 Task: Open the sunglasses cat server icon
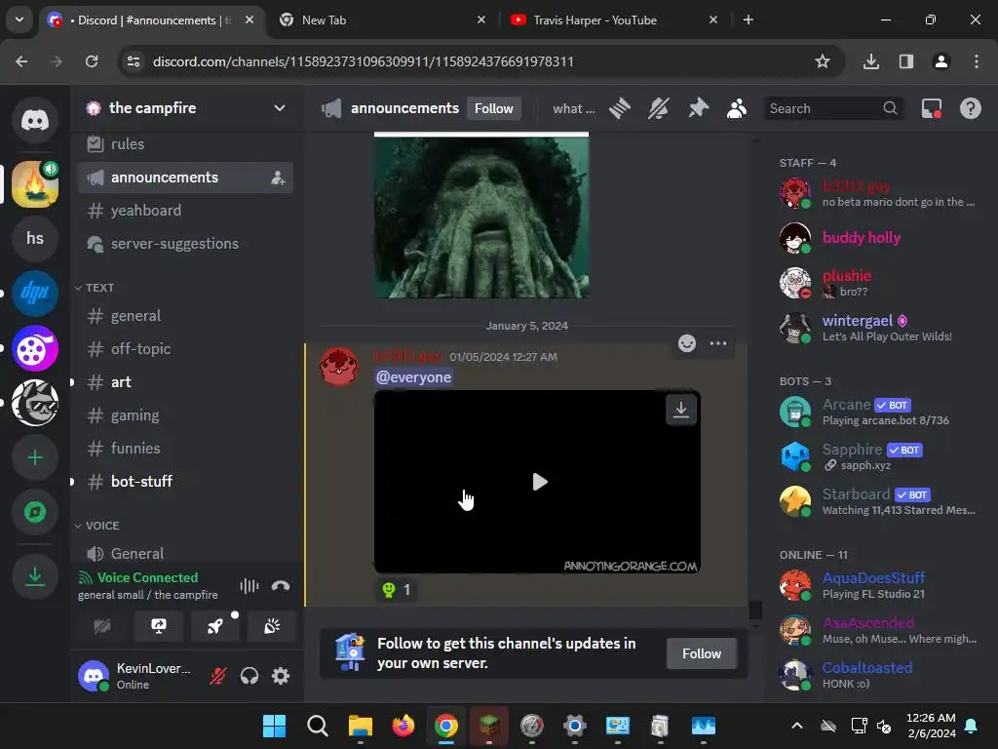tap(35, 403)
